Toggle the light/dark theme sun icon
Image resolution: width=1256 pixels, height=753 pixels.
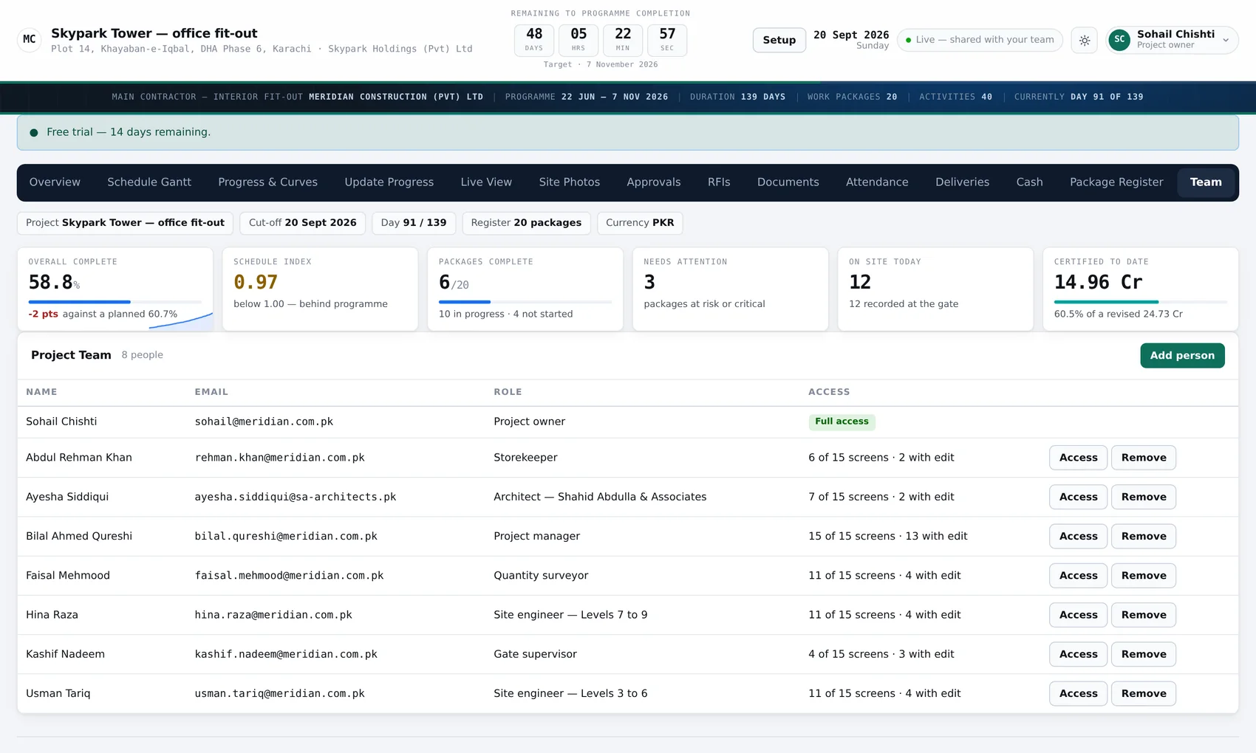pyautogui.click(x=1085, y=40)
